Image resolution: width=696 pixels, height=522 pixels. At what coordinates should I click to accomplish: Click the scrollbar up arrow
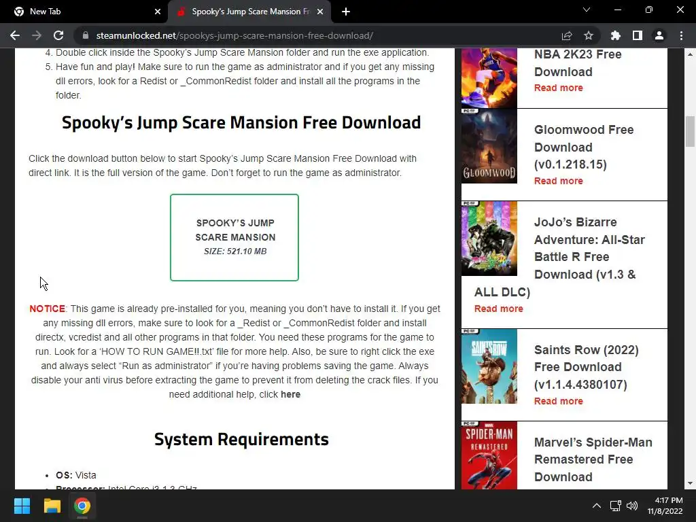point(690,54)
